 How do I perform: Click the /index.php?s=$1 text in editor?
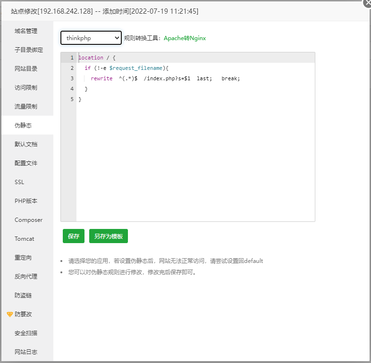click(x=167, y=78)
